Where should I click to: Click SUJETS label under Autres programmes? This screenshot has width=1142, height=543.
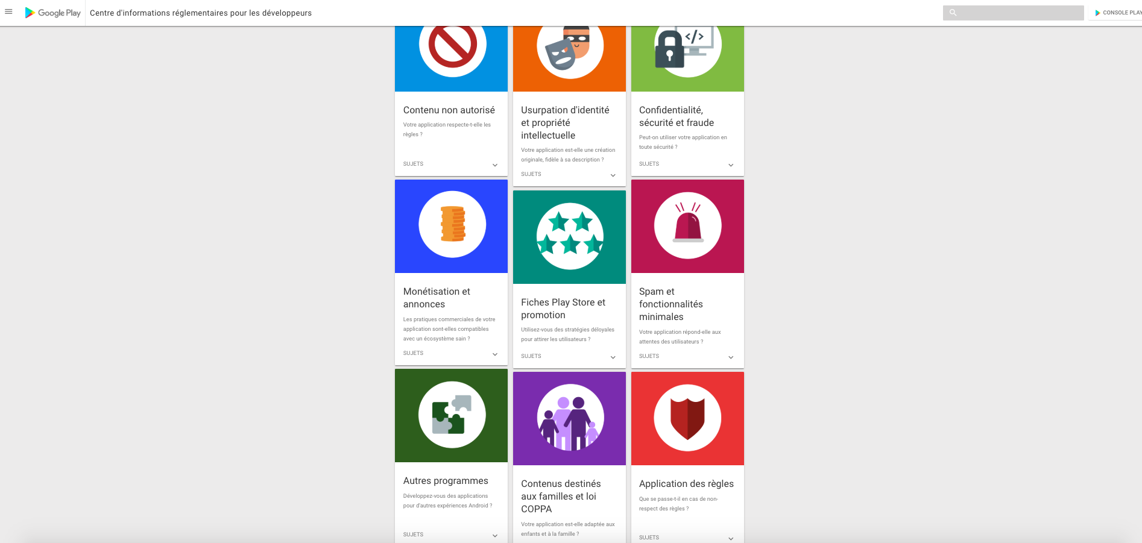[413, 535]
